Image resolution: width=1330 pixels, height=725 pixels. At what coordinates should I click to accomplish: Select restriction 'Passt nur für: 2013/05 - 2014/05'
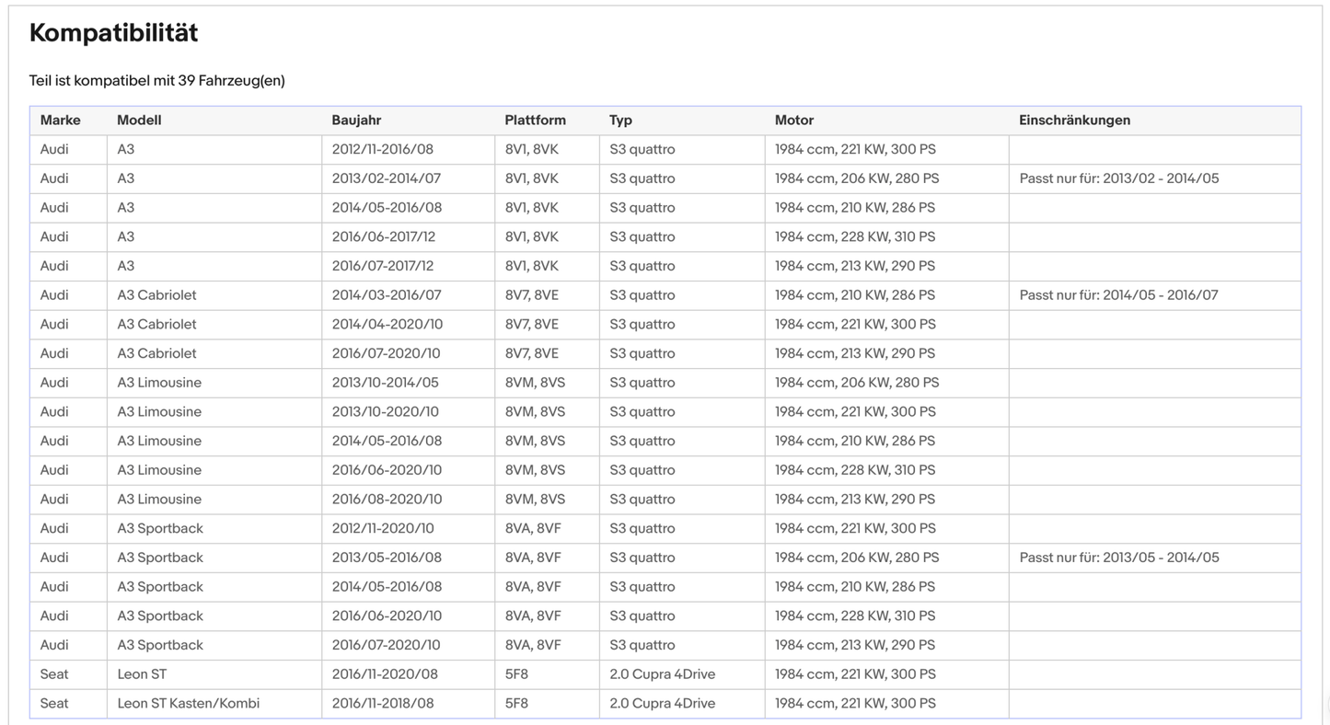point(1118,558)
